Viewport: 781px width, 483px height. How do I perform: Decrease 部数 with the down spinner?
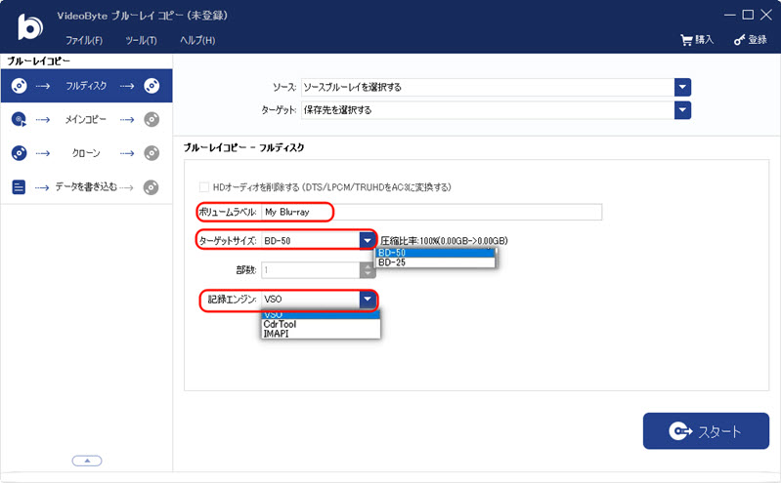[368, 274]
